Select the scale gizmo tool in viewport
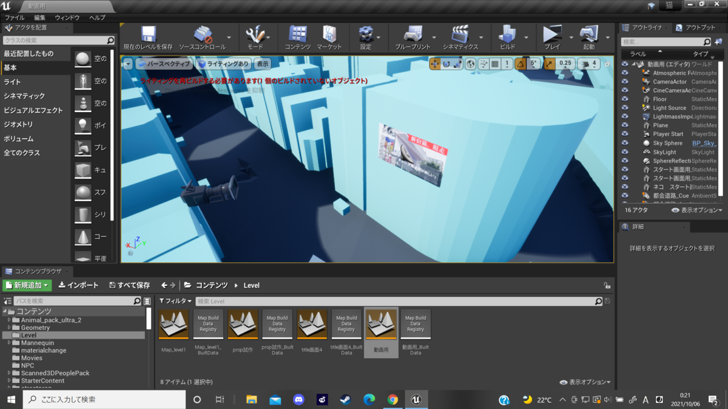This screenshot has height=409, width=728. click(x=457, y=64)
